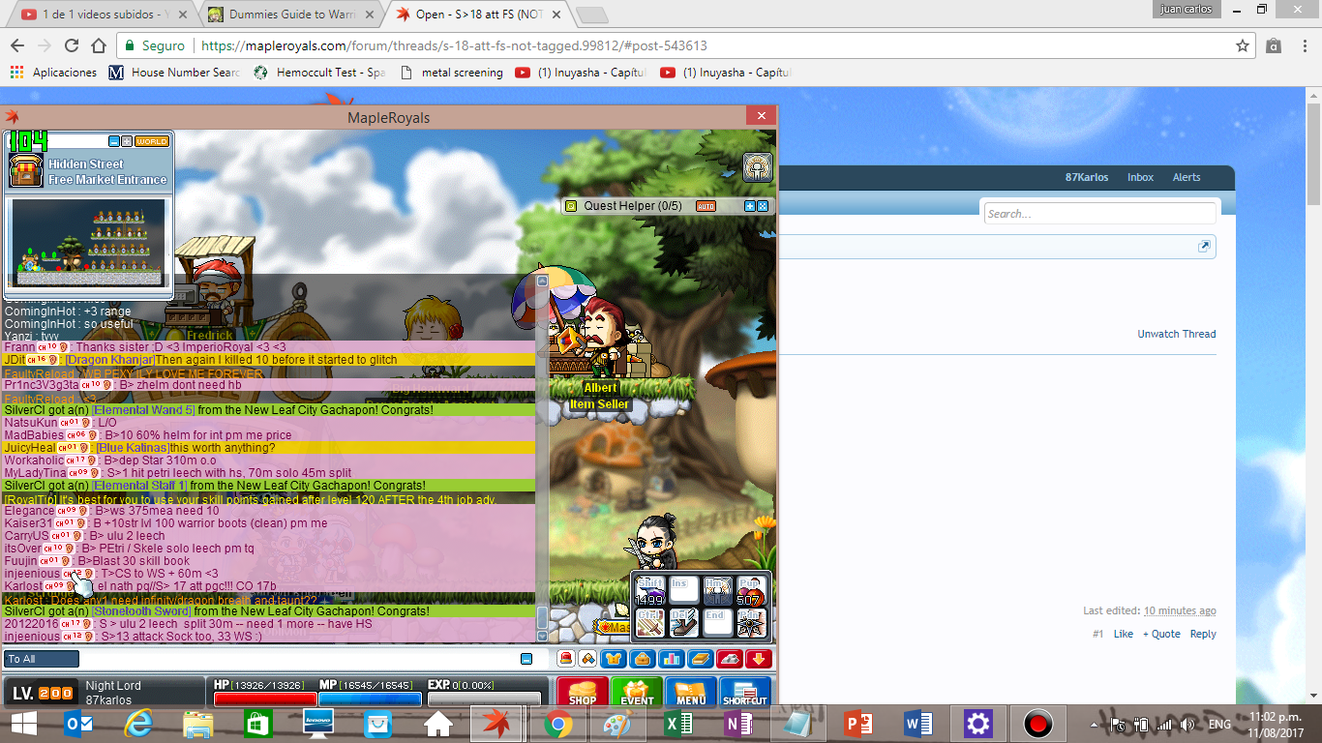Click the EXP progress bar

pyautogui.click(x=484, y=698)
